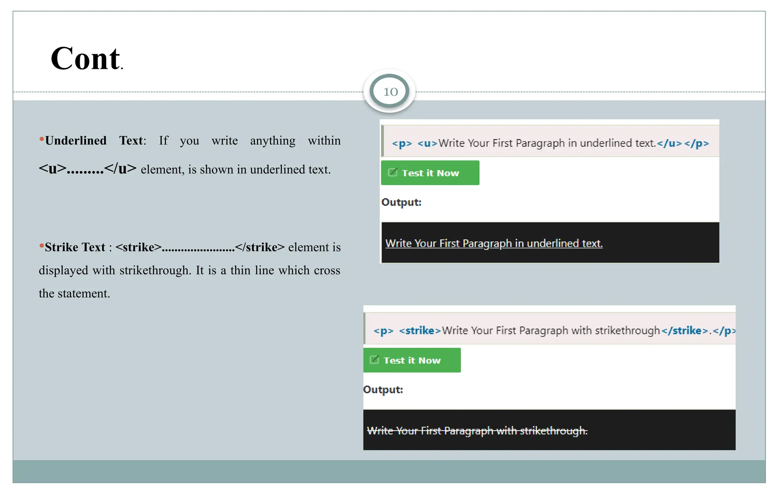Click the opening <strike> tag in code sample
This screenshot has height=494, width=779.
[x=420, y=331]
